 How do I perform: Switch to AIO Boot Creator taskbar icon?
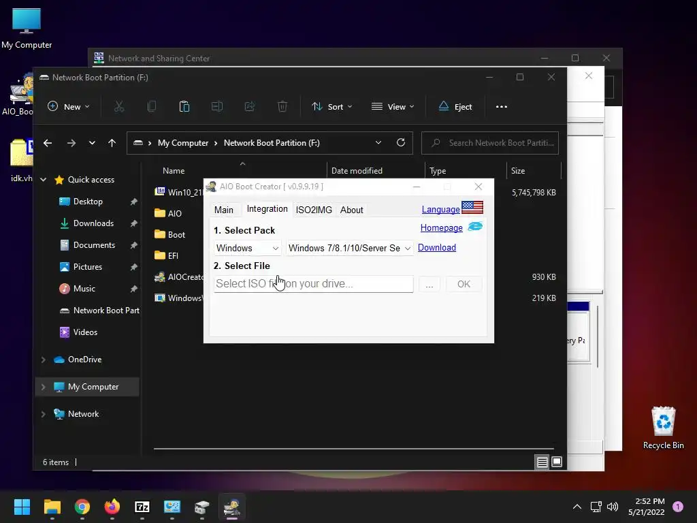(232, 507)
